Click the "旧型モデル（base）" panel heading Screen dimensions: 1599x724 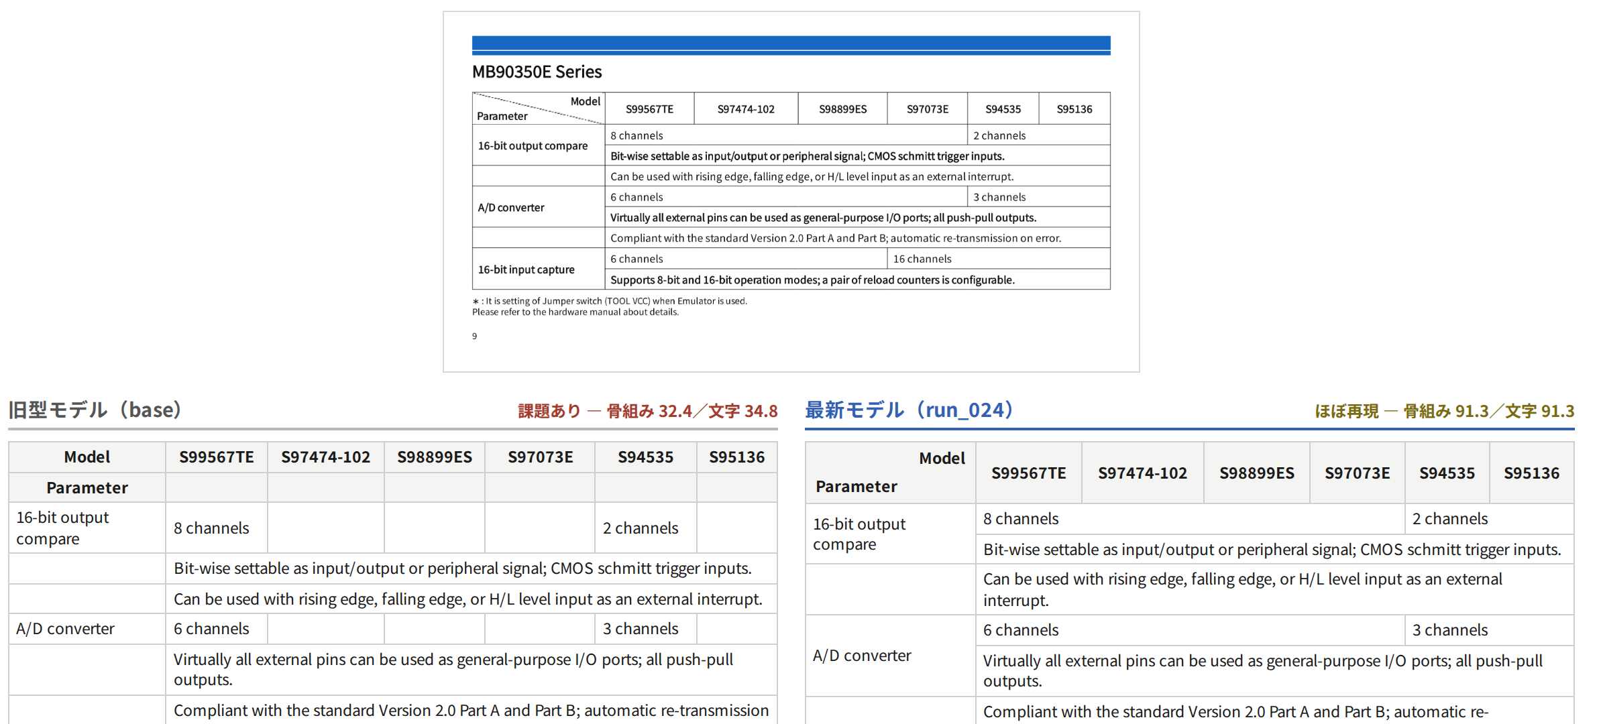point(95,410)
